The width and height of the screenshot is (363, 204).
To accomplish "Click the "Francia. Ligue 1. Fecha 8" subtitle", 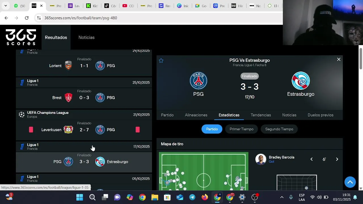I will click(250, 65).
